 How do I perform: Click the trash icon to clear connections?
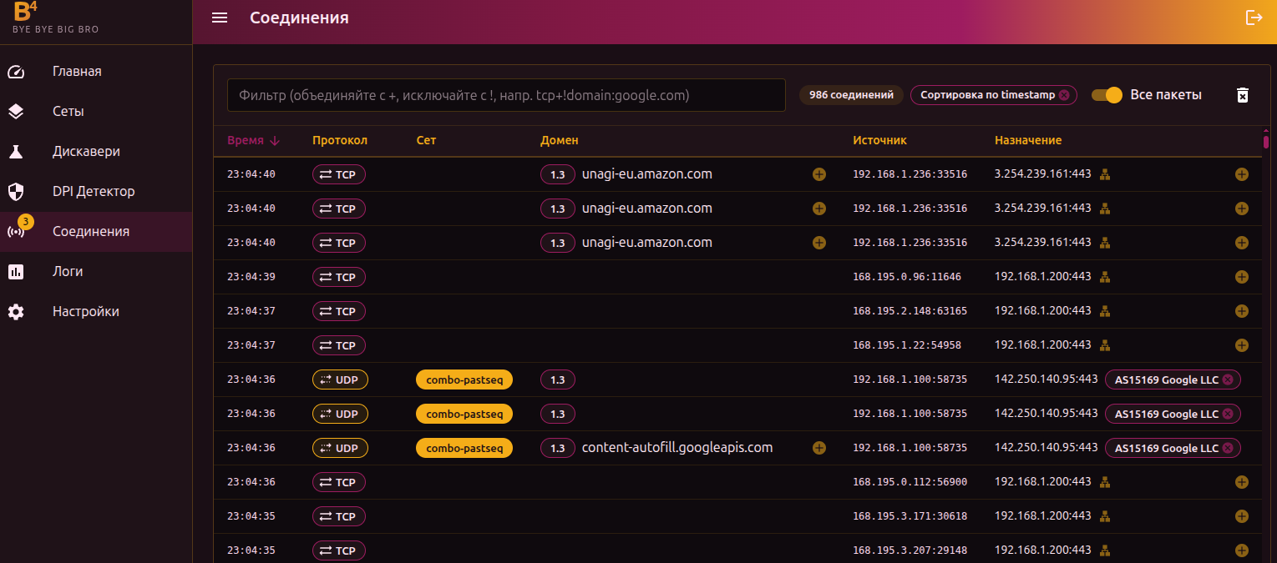(x=1242, y=95)
